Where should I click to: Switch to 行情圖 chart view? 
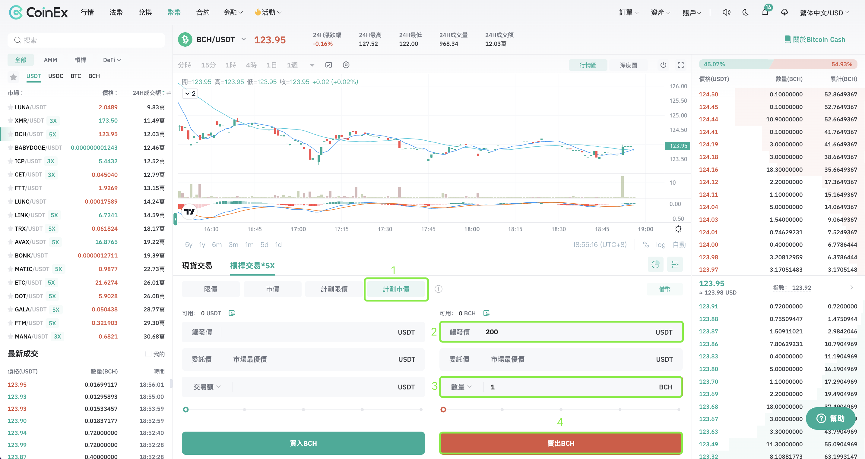[x=588, y=65]
